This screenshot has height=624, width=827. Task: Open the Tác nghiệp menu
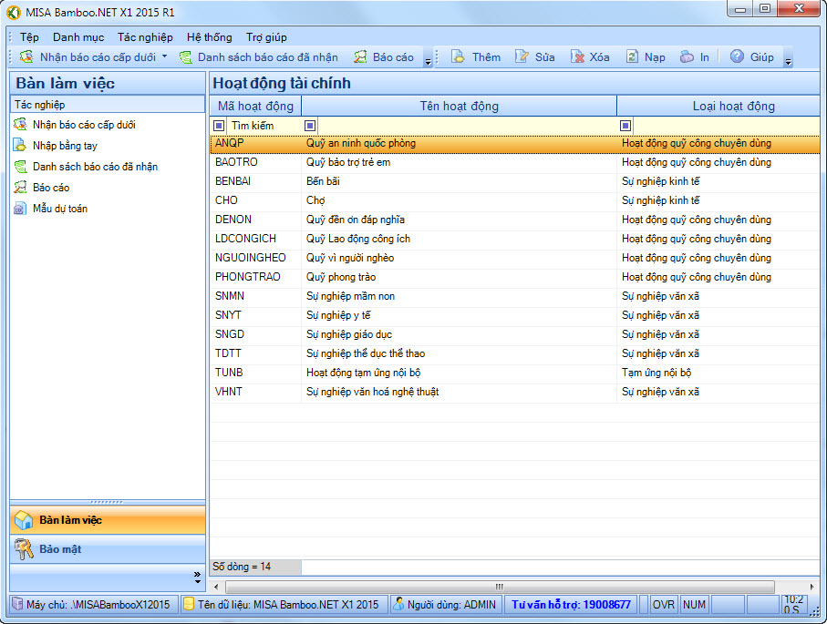145,36
